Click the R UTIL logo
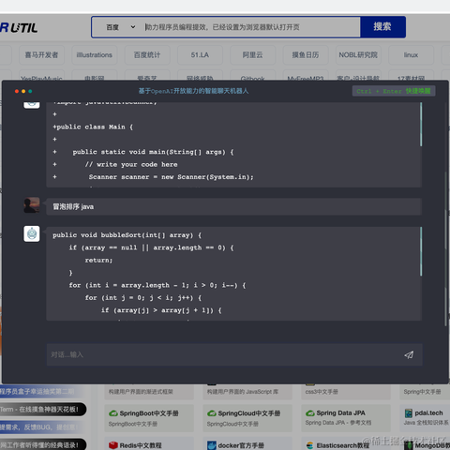 click(x=19, y=28)
